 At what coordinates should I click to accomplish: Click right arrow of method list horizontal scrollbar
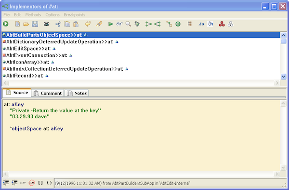coord(277,83)
